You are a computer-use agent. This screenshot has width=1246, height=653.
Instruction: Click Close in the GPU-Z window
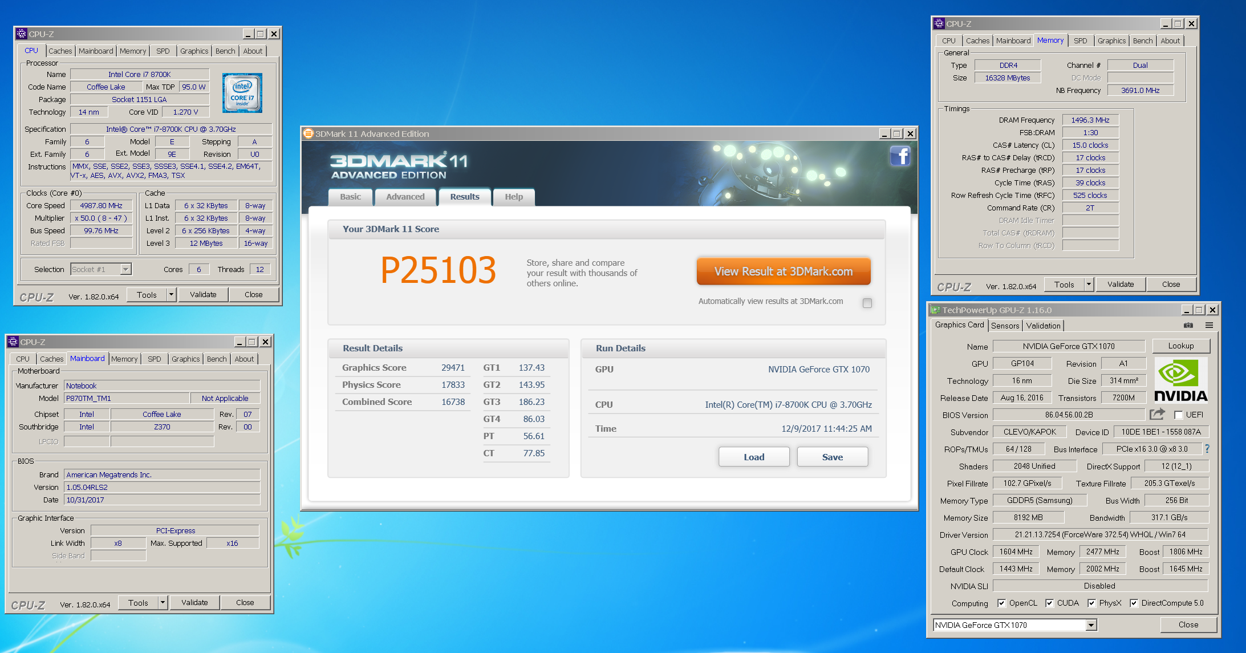click(x=1188, y=624)
